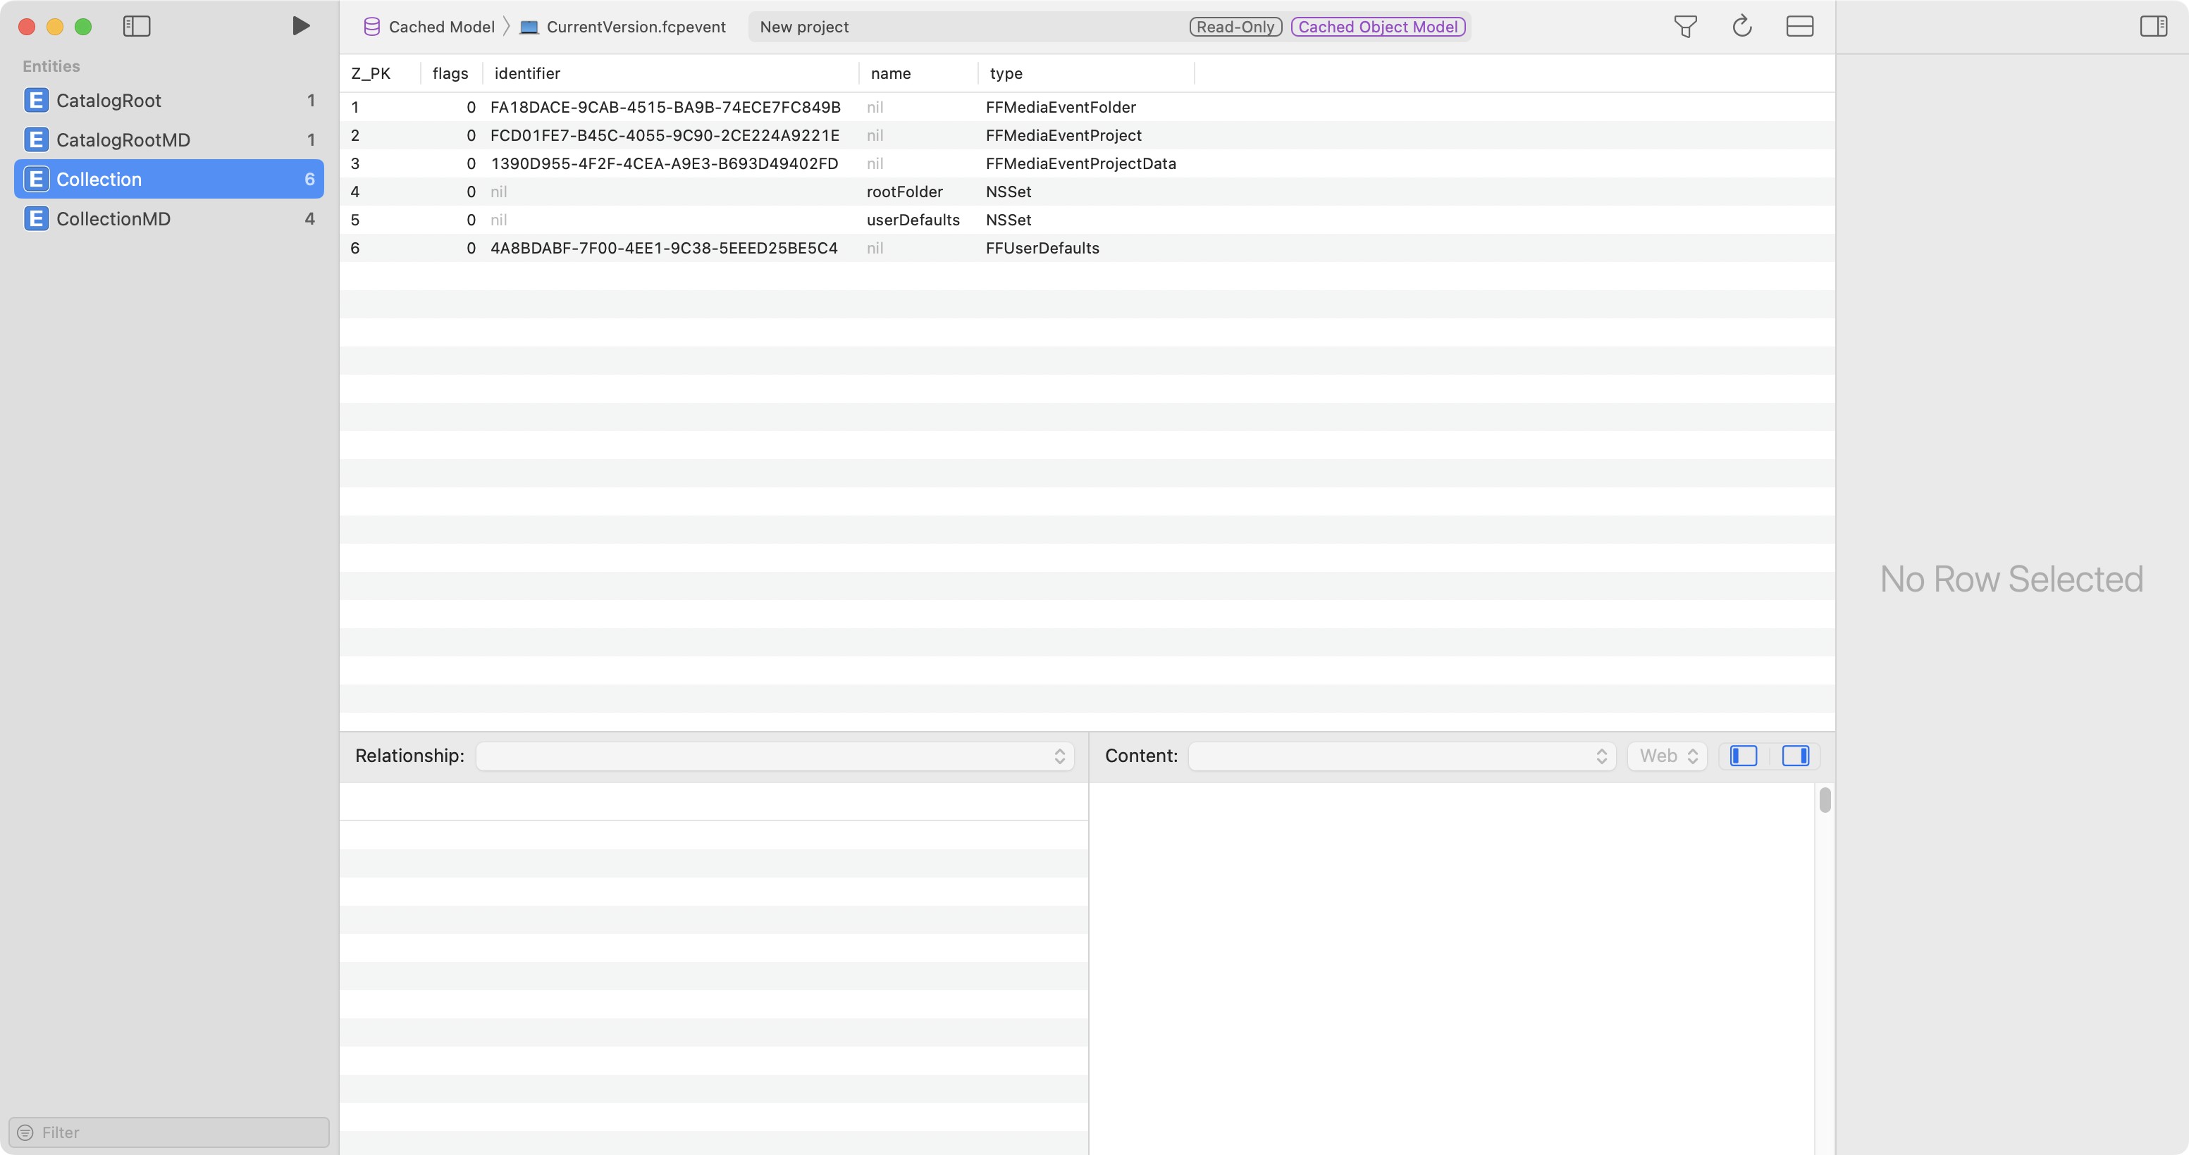Click the Filter entities search field

pyautogui.click(x=170, y=1132)
